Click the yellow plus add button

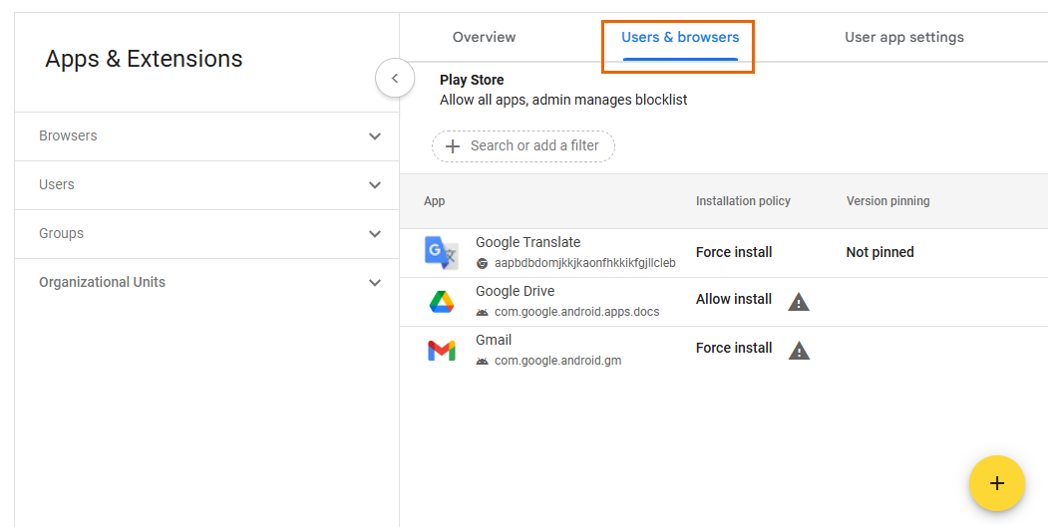point(996,483)
